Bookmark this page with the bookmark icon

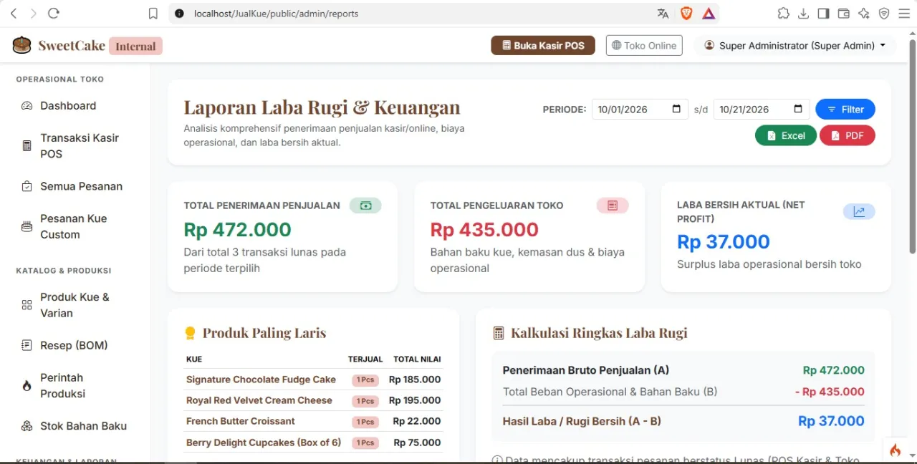[x=153, y=14]
